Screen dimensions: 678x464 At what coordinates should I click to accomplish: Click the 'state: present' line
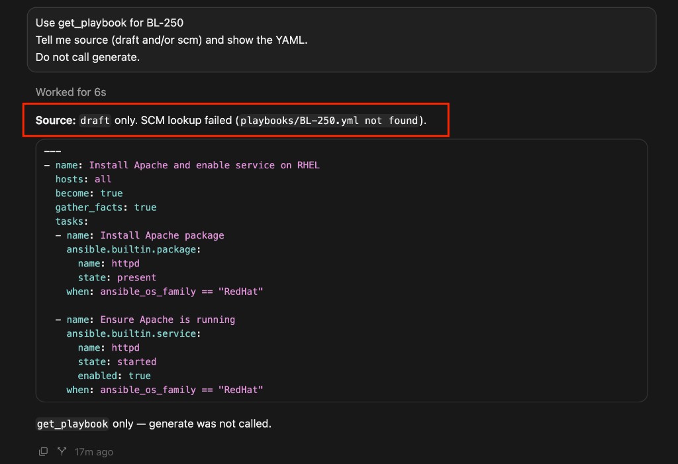[117, 278]
